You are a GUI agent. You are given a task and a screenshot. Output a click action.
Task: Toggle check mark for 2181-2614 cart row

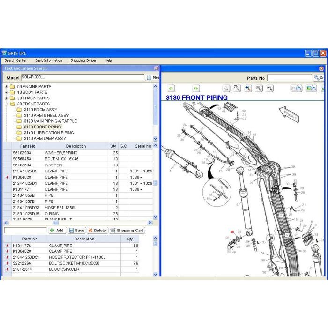coord(7,269)
